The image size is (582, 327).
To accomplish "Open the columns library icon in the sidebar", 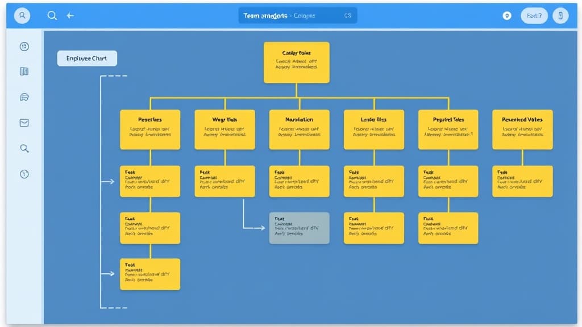I will click(x=24, y=71).
